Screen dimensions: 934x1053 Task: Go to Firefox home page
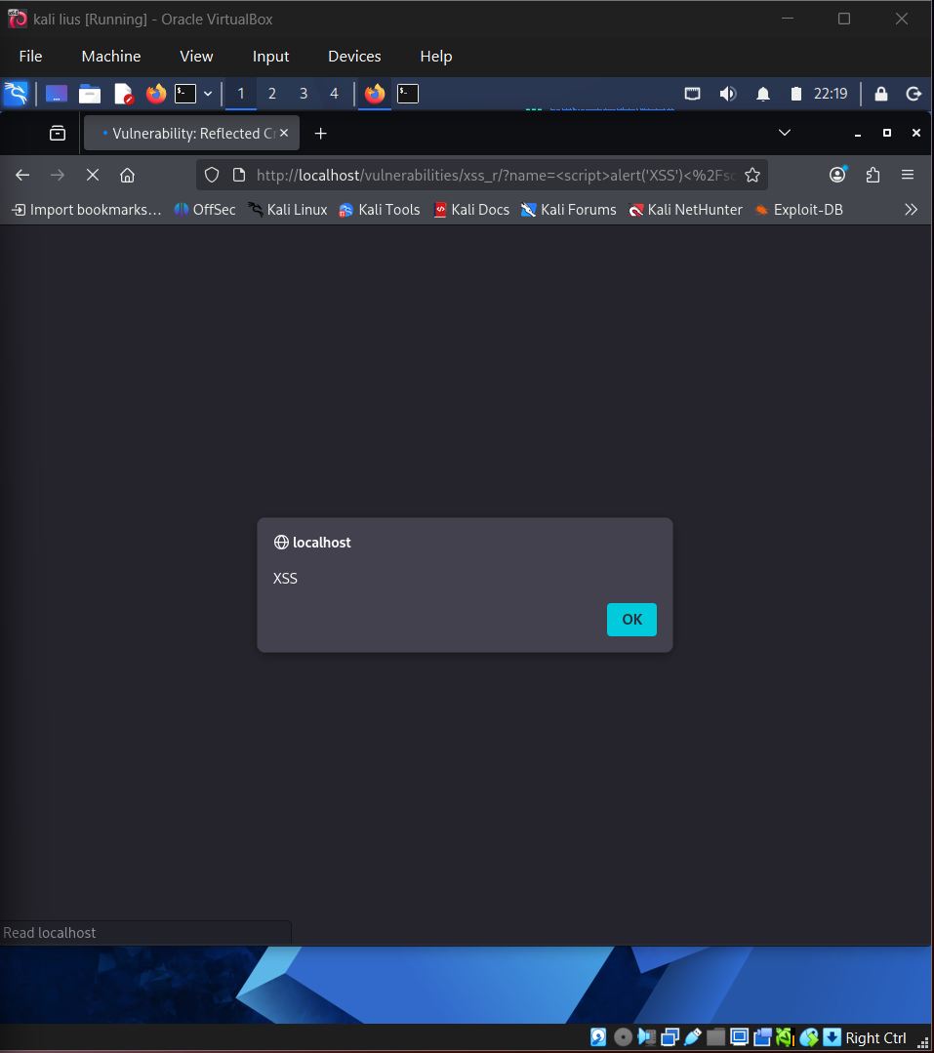(128, 176)
